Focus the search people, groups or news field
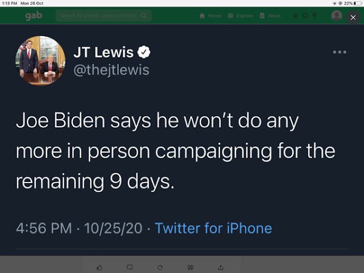364x273 pixels. (x=104, y=15)
